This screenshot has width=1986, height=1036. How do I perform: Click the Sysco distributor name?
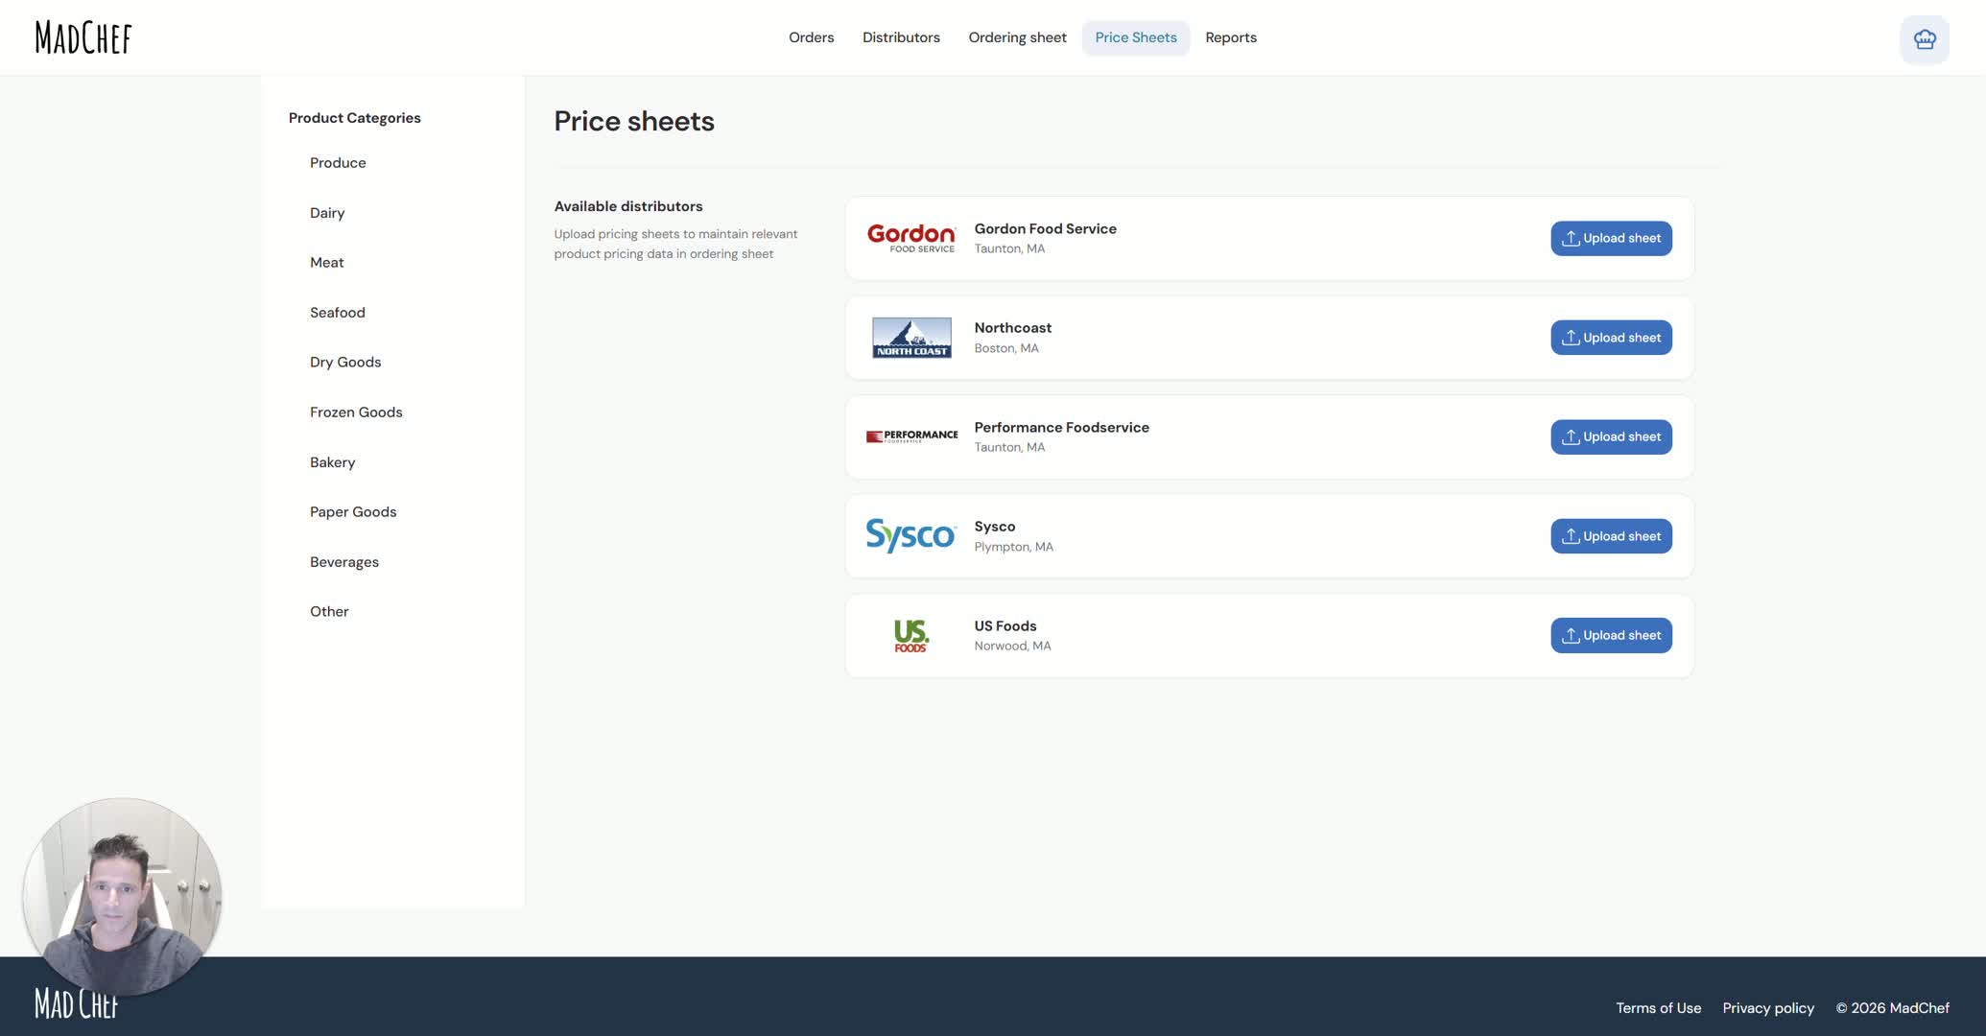(x=994, y=527)
